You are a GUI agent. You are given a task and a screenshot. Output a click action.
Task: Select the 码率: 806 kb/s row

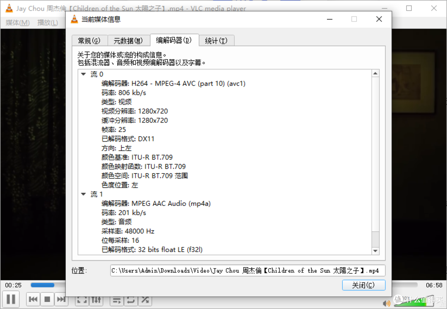click(x=123, y=93)
